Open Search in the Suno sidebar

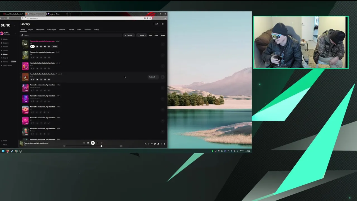click(x=4, y=58)
